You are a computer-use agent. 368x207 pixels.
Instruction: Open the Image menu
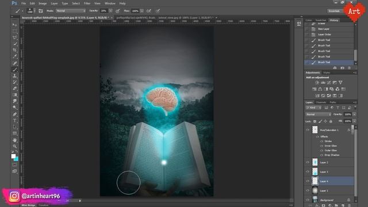coord(43,3)
